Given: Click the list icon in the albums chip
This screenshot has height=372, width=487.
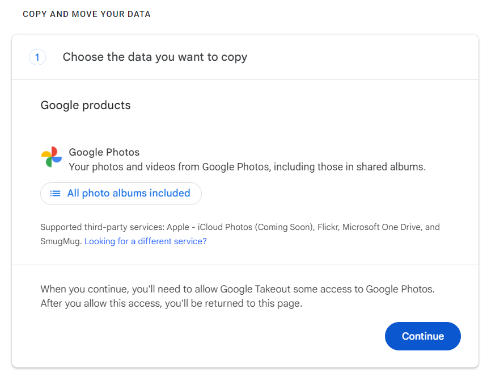Looking at the screenshot, I should (56, 194).
